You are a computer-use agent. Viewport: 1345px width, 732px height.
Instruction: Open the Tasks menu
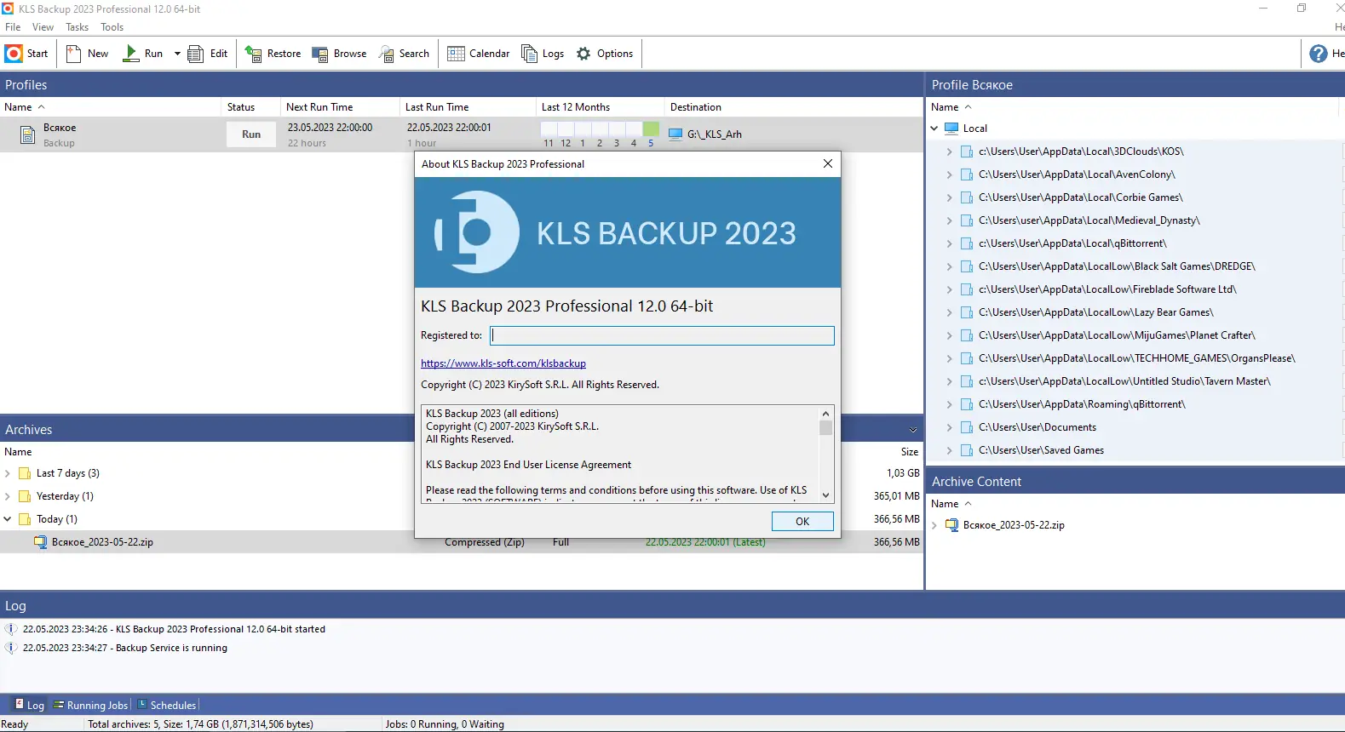click(x=77, y=27)
